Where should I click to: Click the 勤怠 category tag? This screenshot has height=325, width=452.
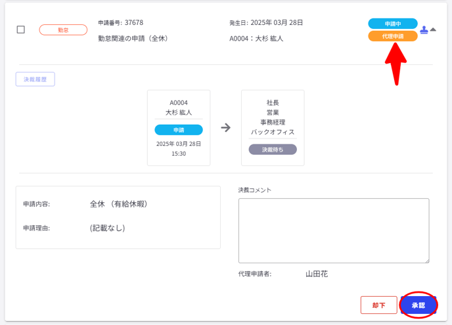click(x=63, y=30)
